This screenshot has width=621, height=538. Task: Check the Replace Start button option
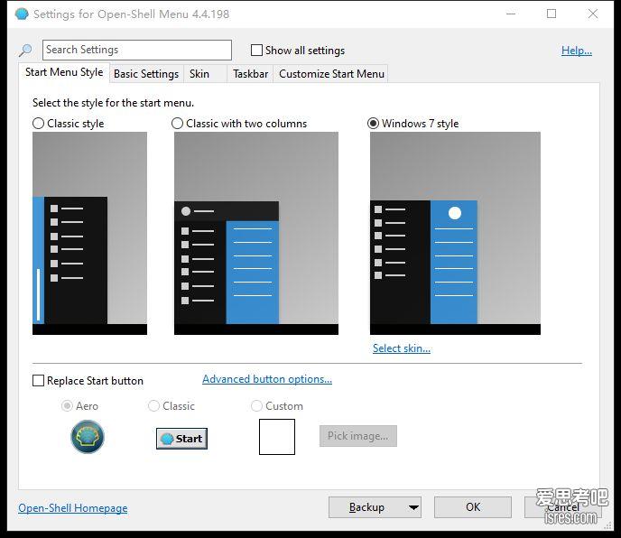coord(38,381)
